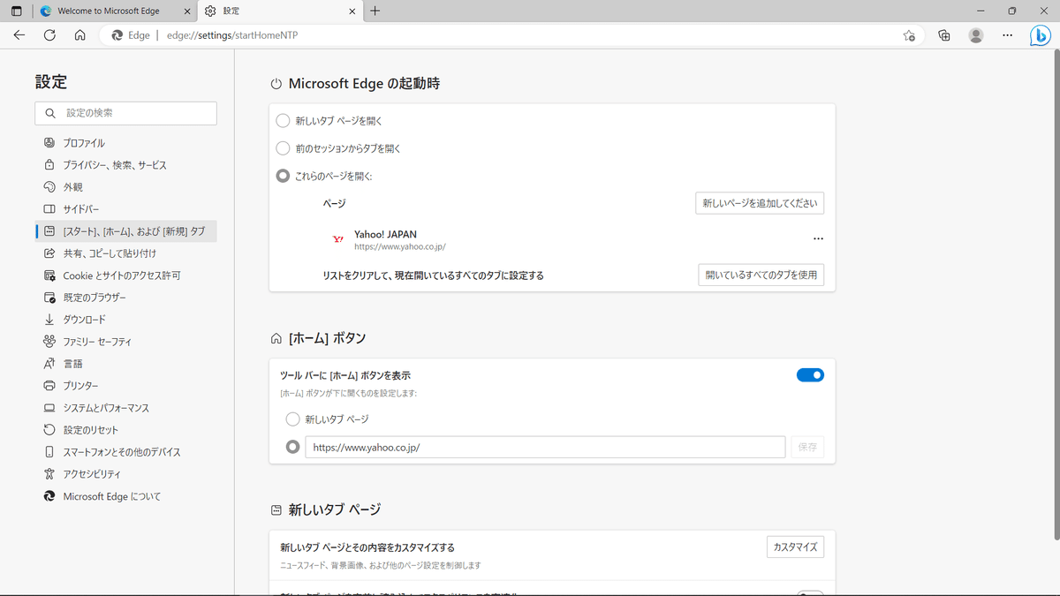Open the Bing chat sidebar icon
1060x596 pixels.
tap(1040, 35)
